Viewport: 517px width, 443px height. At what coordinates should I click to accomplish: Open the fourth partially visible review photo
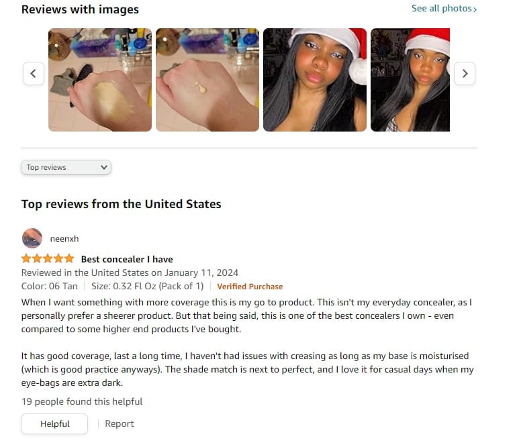point(410,80)
